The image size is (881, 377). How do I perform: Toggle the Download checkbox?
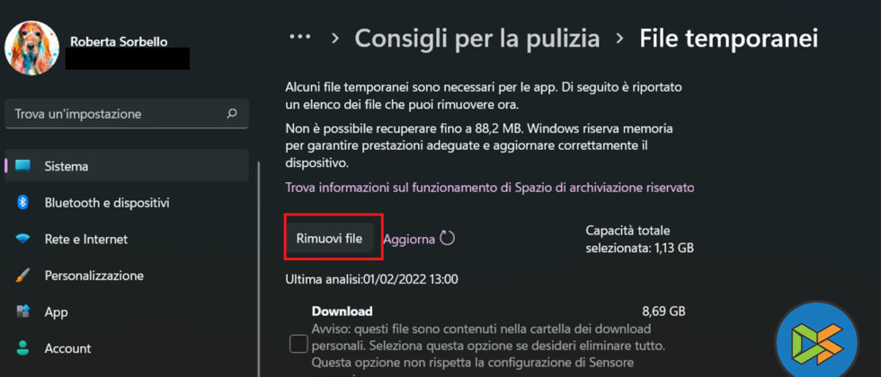(x=298, y=344)
